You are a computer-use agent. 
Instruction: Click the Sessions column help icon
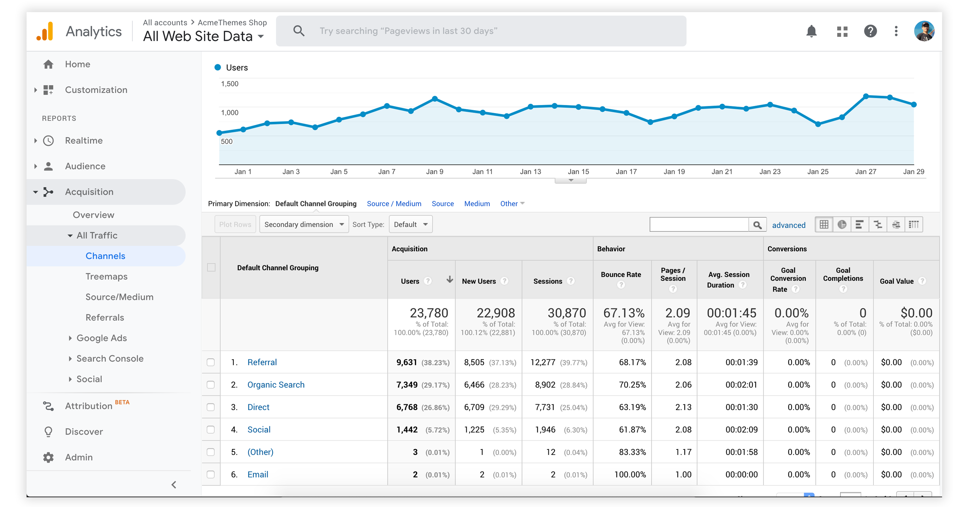(571, 281)
